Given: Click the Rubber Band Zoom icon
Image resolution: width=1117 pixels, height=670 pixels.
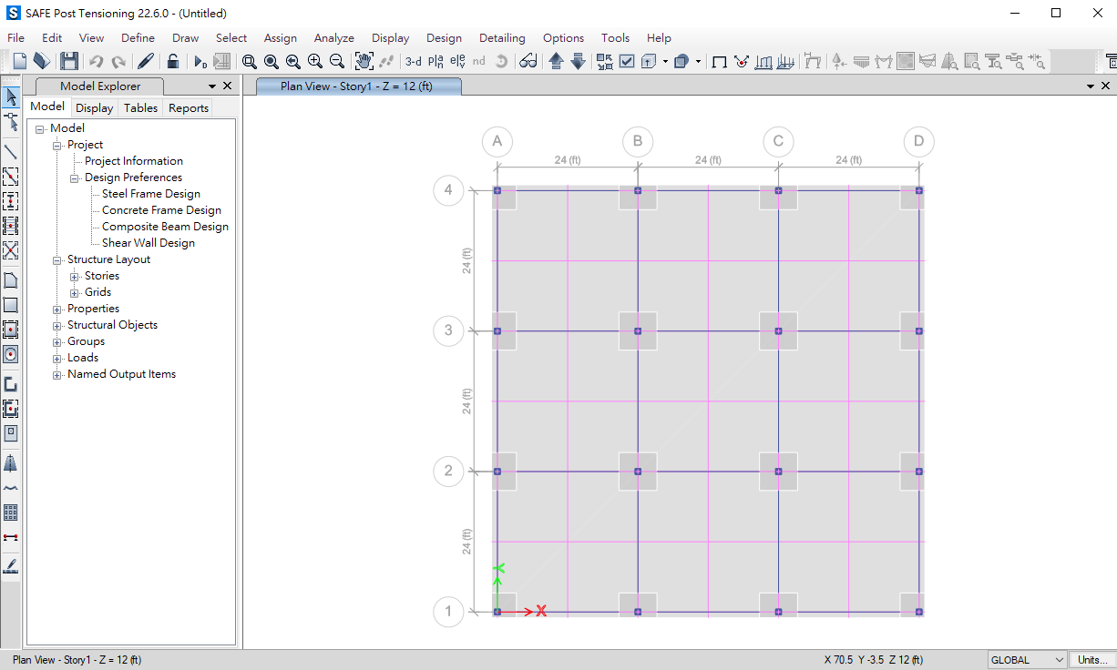Looking at the screenshot, I should (x=250, y=61).
